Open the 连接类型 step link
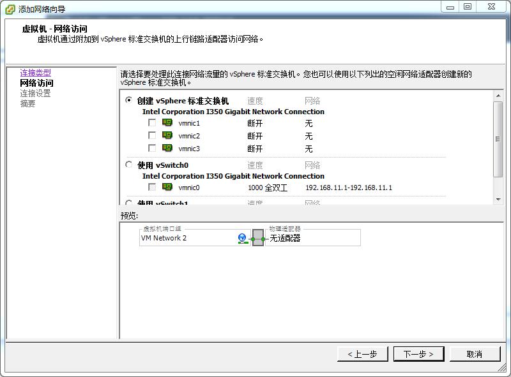Image resolution: width=511 pixels, height=377 pixels. click(x=36, y=73)
